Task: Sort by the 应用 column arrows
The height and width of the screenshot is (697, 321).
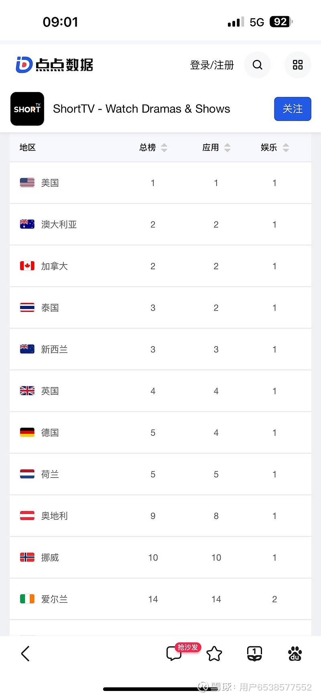Action: tap(228, 148)
